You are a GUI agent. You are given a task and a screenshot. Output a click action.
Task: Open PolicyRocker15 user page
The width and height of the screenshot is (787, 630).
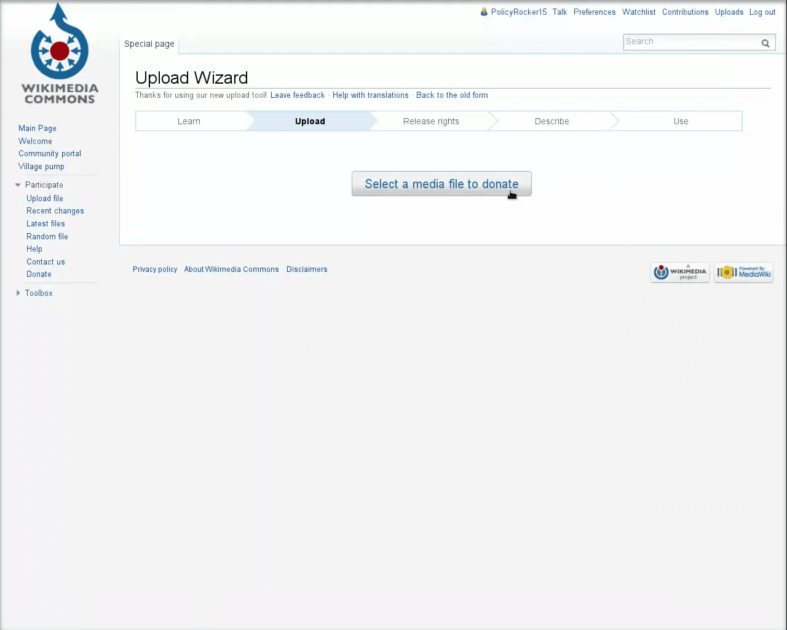[519, 12]
